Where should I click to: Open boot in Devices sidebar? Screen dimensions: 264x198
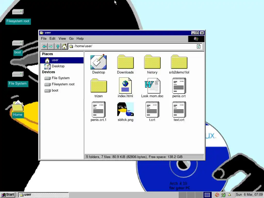pos(62,90)
